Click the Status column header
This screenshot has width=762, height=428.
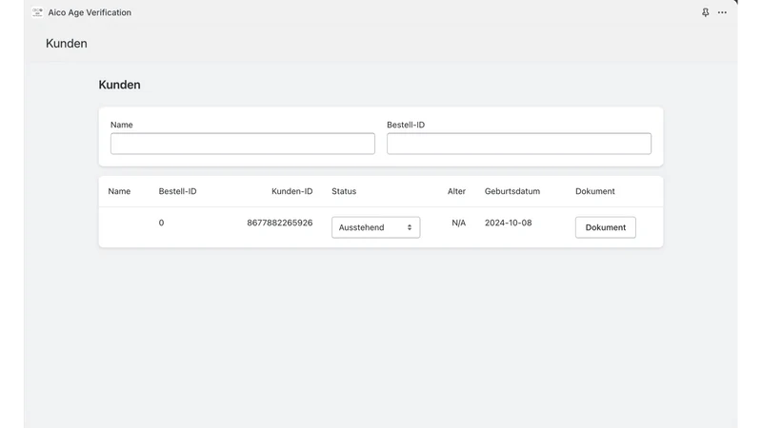click(344, 191)
